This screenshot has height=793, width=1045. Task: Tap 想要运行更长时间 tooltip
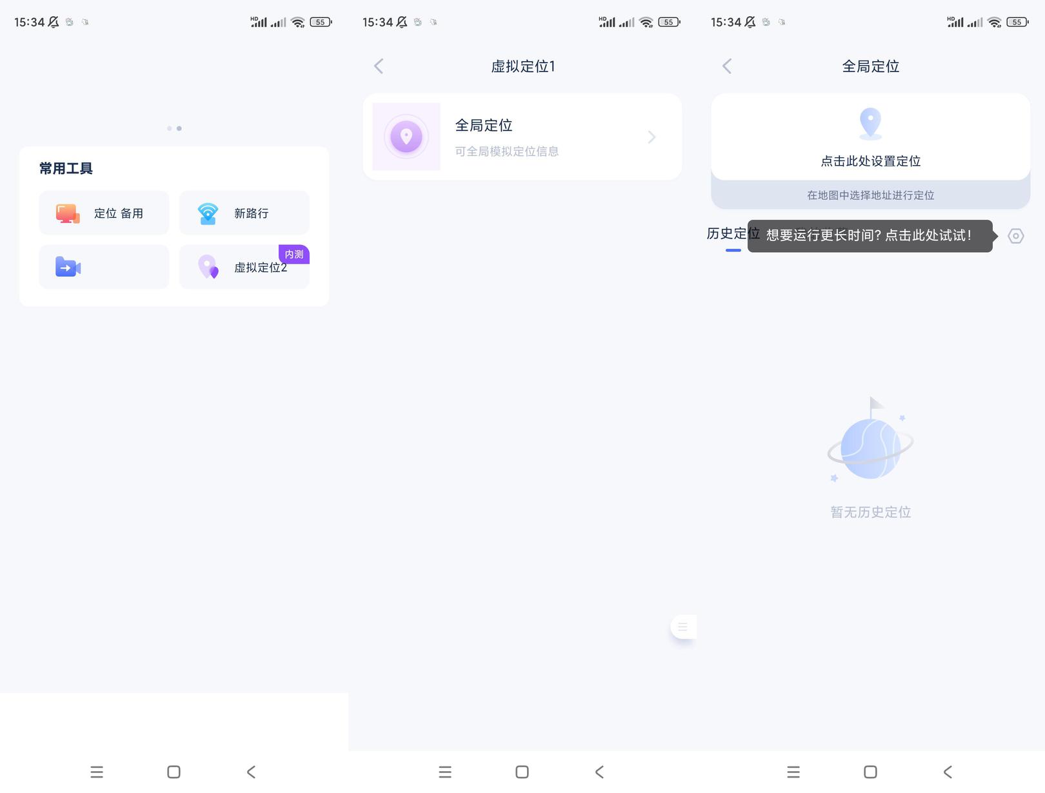870,236
